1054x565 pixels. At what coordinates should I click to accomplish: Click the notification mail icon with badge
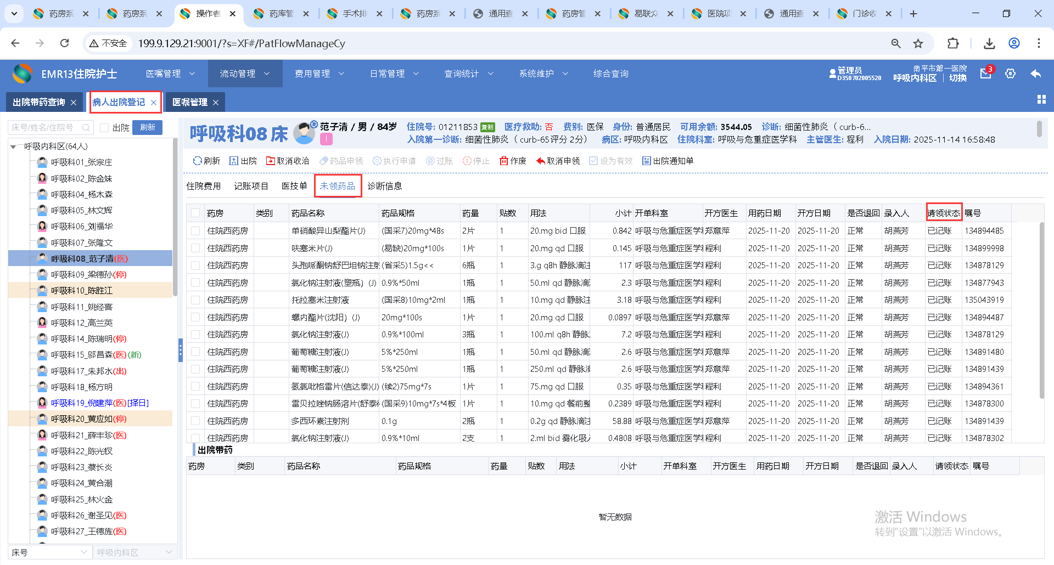tap(986, 74)
